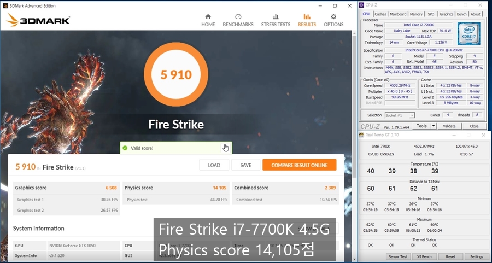Click XS Bench in Real Temp
The image size is (492, 263).
(424, 257)
